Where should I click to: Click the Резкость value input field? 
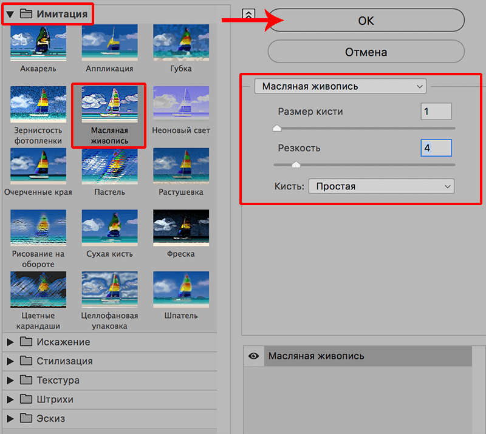point(436,148)
